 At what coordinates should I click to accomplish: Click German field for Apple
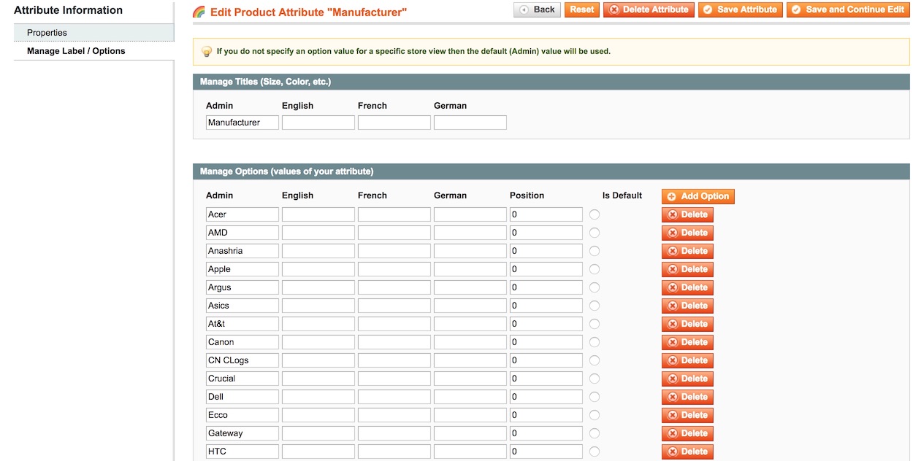tap(470, 269)
